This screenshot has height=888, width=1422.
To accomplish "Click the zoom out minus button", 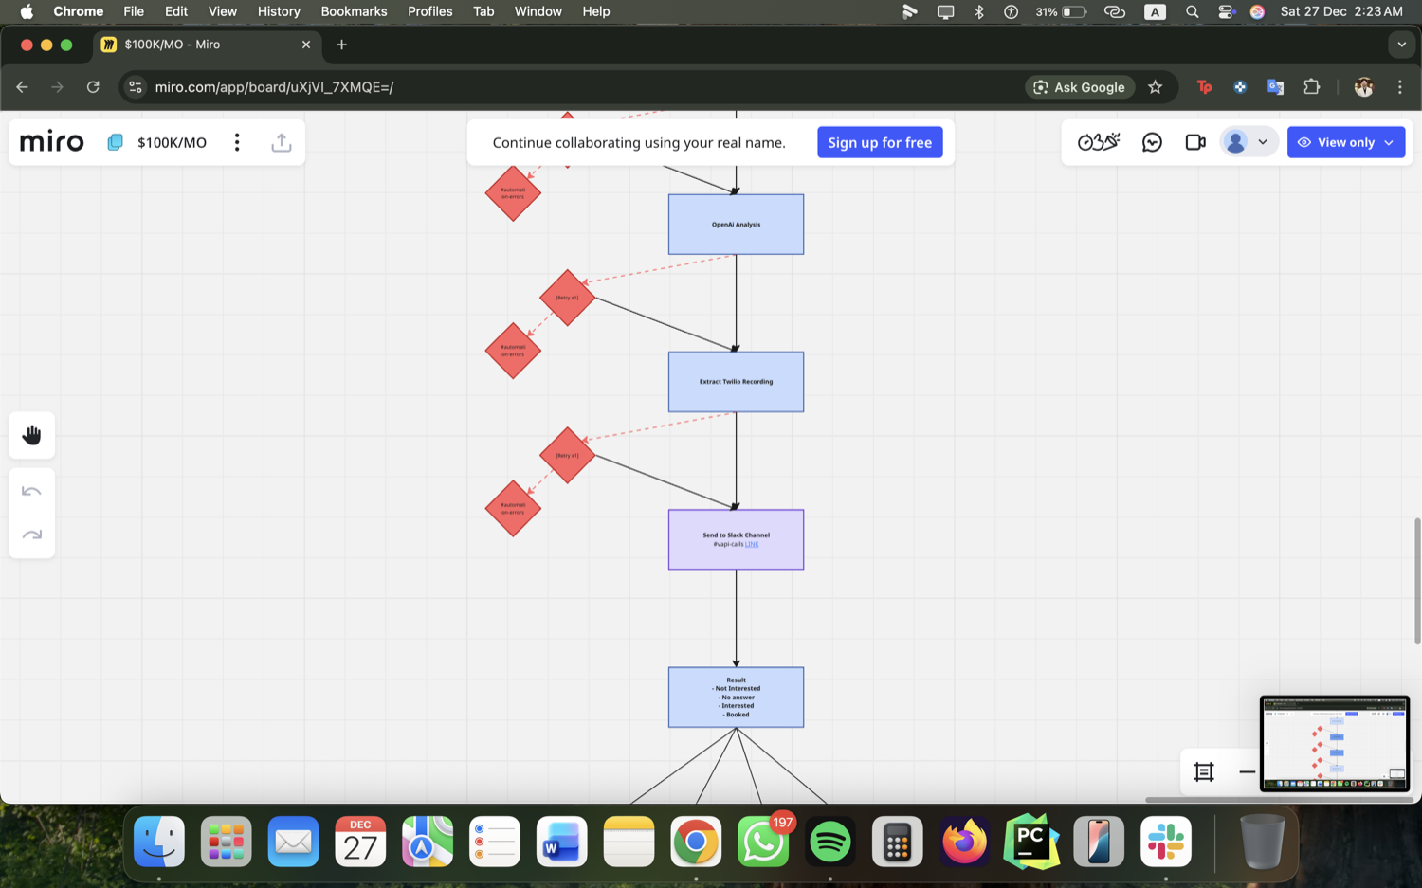I will click(1247, 771).
